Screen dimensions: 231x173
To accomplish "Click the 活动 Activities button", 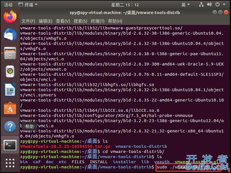I will [x=8, y=5].
